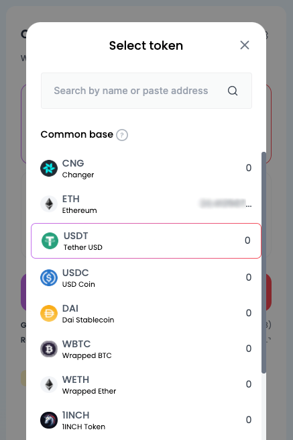Click the green Tether USDT icon
Image resolution: width=293 pixels, height=440 pixels.
tap(50, 240)
